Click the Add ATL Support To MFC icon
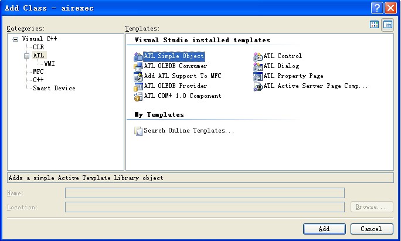This screenshot has width=401, height=241. coord(138,76)
